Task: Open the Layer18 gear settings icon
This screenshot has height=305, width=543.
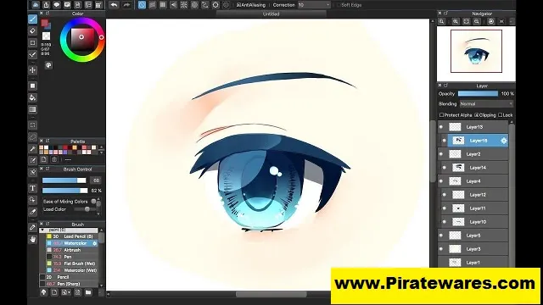Action: [503, 141]
